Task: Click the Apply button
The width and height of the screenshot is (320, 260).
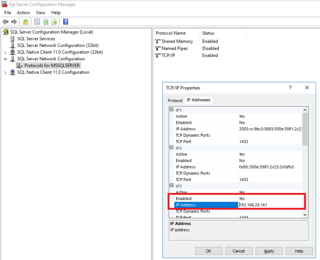Action: (269, 251)
